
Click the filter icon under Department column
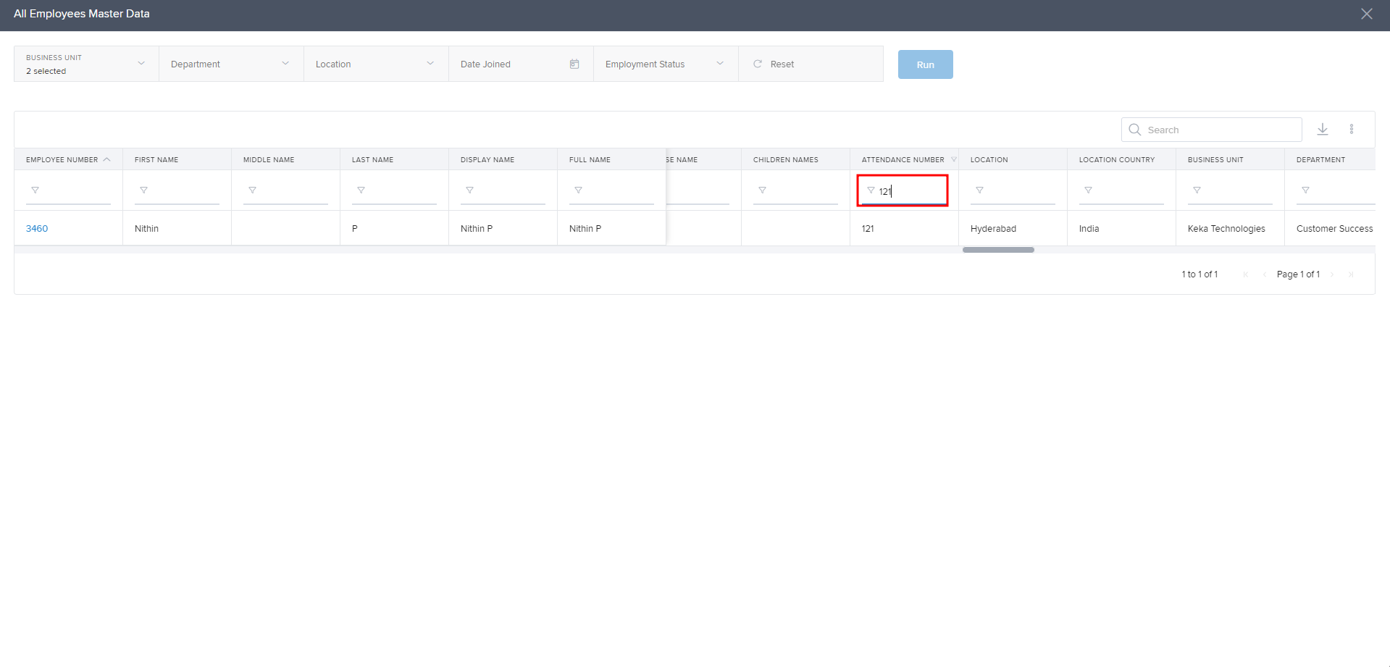tap(1305, 190)
